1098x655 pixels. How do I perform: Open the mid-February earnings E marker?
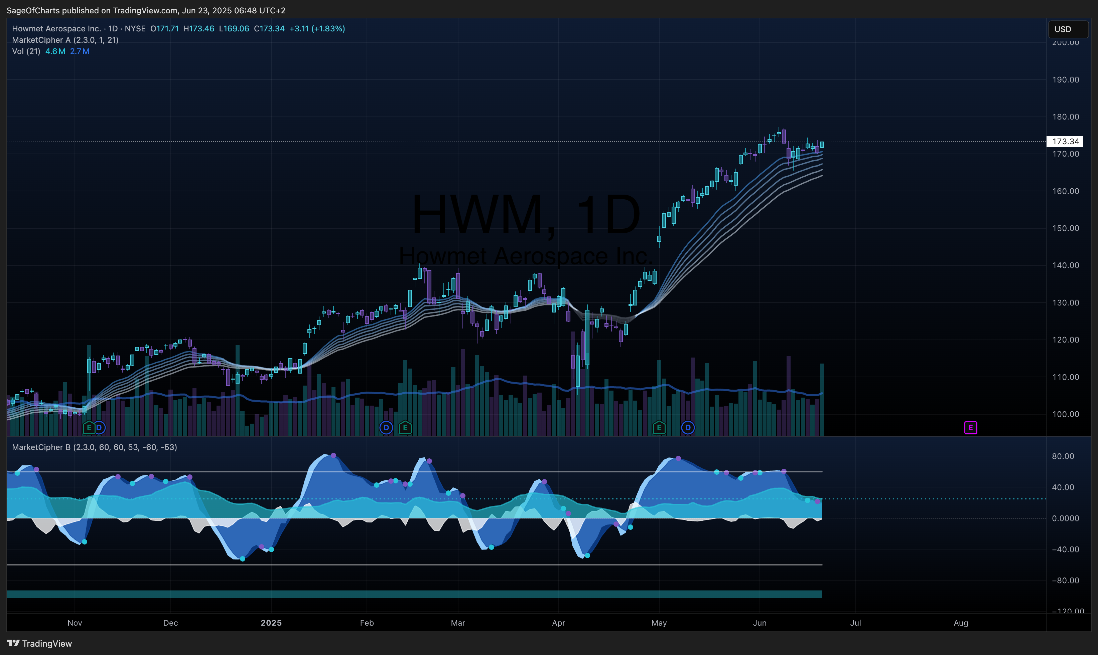point(405,428)
